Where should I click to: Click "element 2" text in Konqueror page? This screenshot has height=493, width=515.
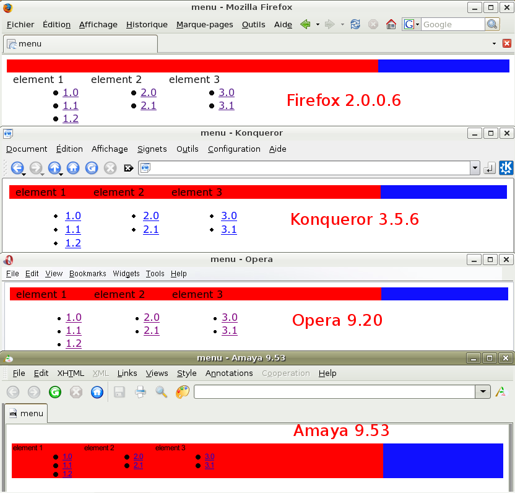tap(119, 192)
